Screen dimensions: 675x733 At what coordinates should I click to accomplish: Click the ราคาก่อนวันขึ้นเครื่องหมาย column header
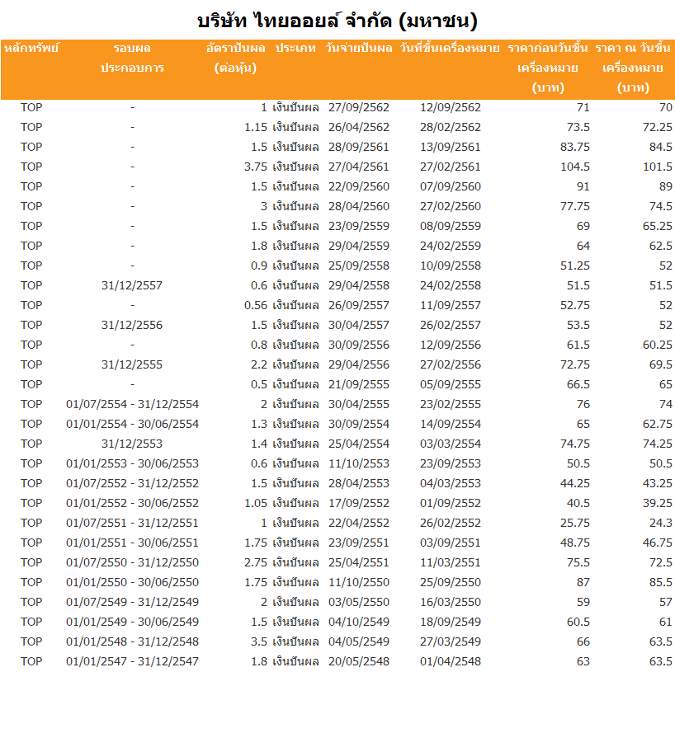548,68
